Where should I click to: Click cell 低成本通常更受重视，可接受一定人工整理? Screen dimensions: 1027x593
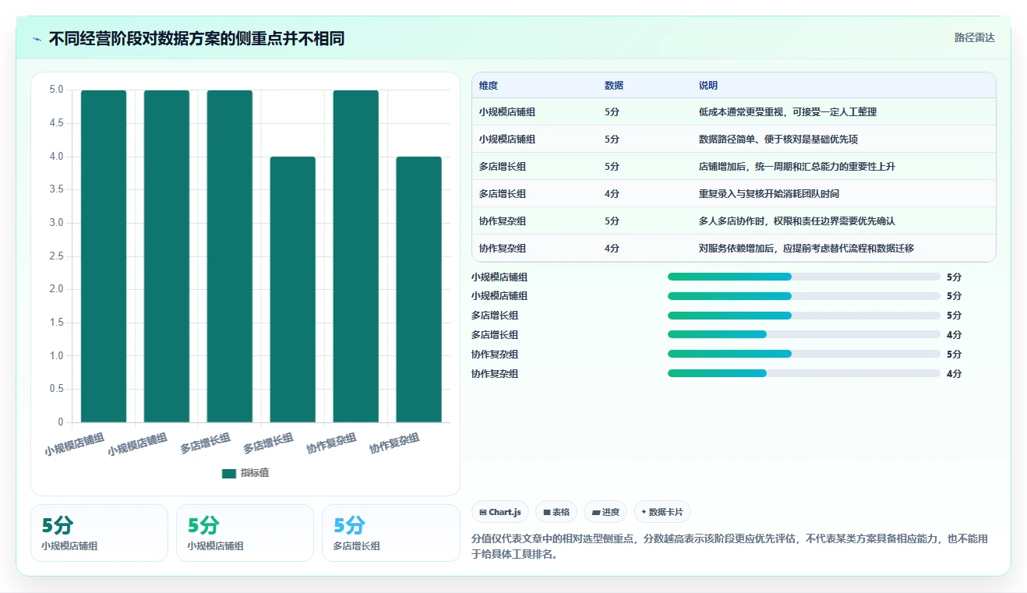(x=788, y=112)
